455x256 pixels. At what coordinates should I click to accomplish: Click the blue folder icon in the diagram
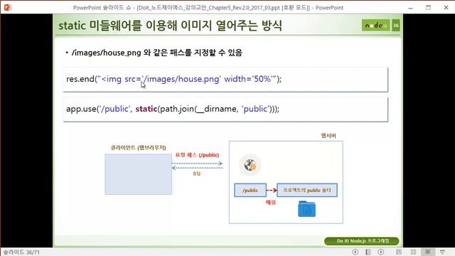click(x=306, y=209)
